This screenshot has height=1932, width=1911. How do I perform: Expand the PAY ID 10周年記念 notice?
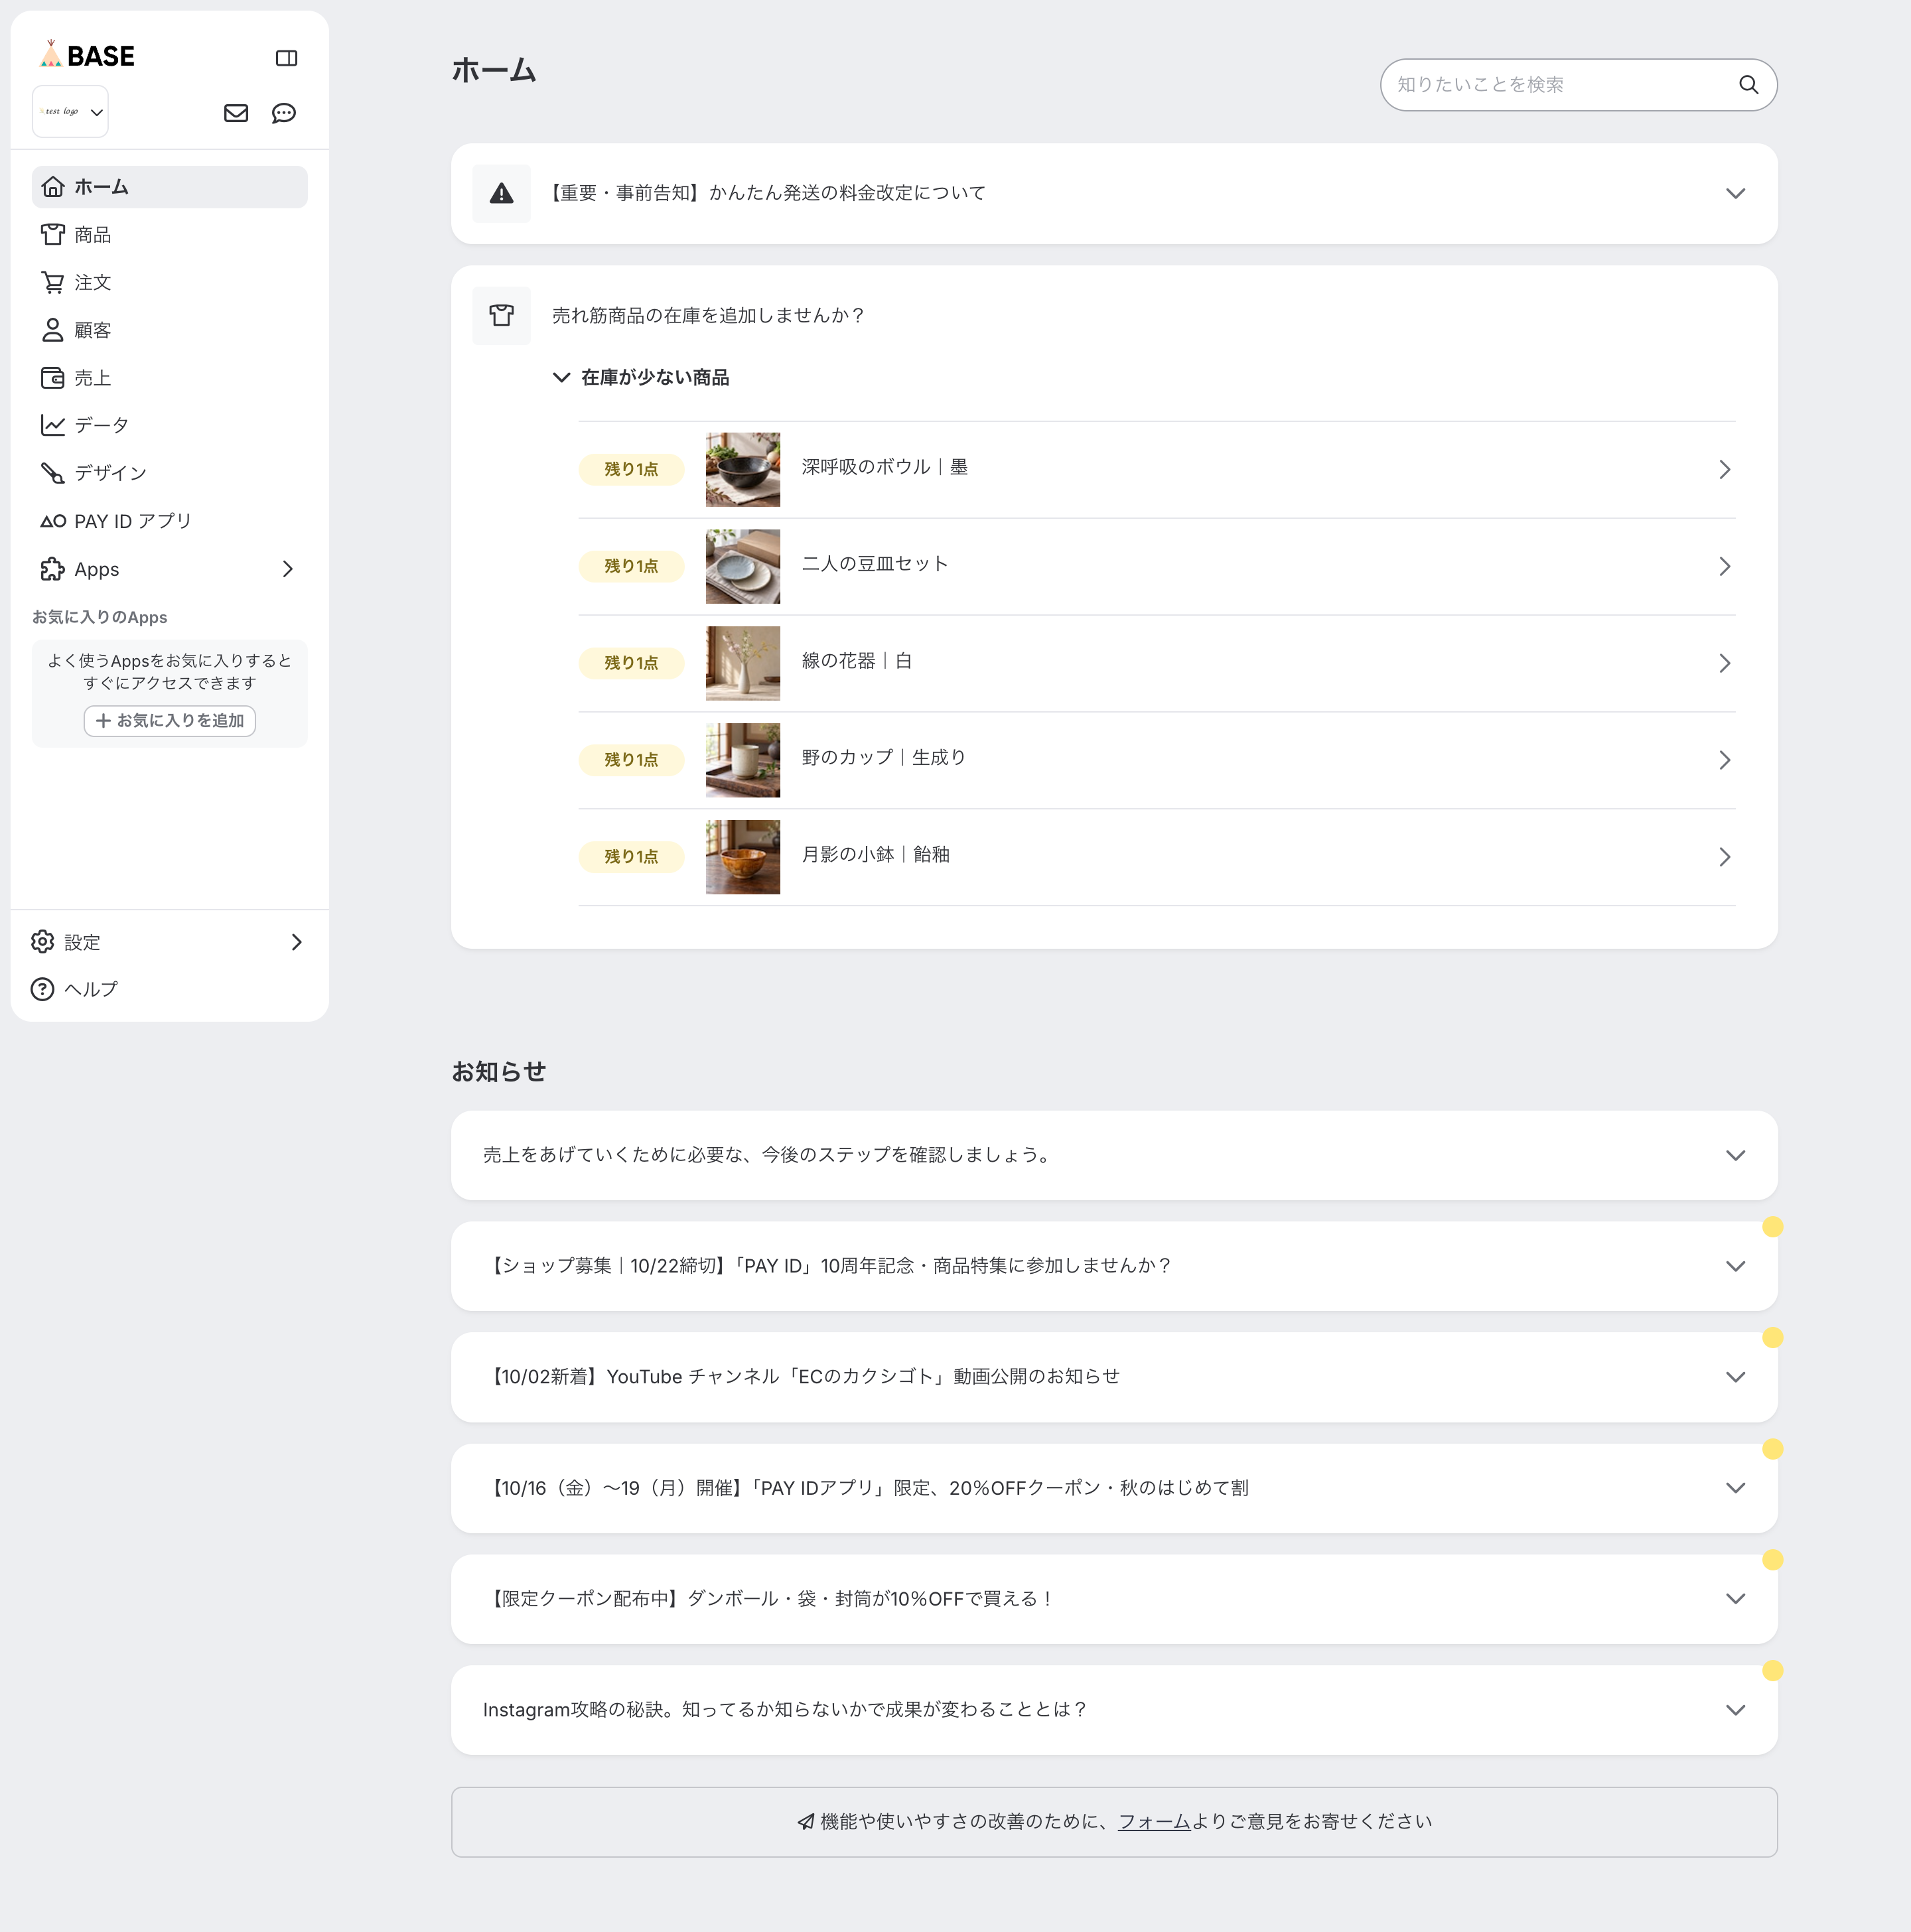pyautogui.click(x=1114, y=1266)
